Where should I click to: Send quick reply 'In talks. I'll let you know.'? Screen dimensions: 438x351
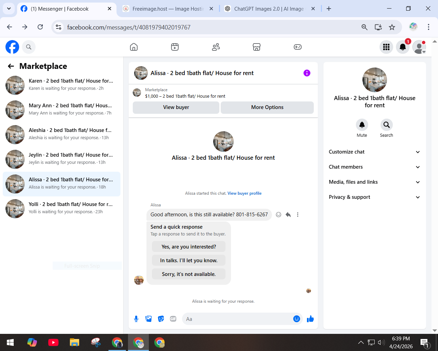pos(189,261)
